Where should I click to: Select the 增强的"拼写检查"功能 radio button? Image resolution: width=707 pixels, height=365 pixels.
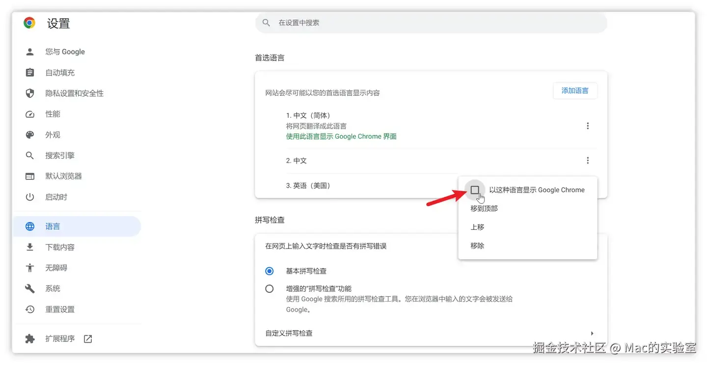pyautogui.click(x=269, y=289)
